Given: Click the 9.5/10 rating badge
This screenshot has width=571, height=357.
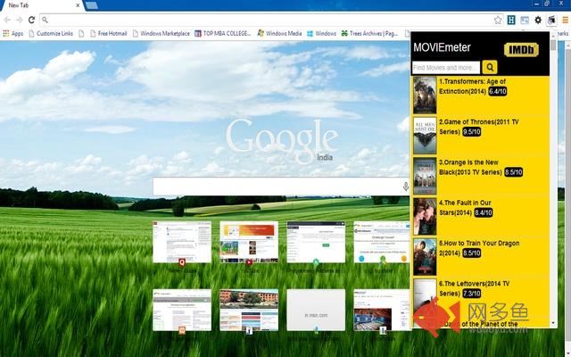Looking at the screenshot, I should (472, 131).
